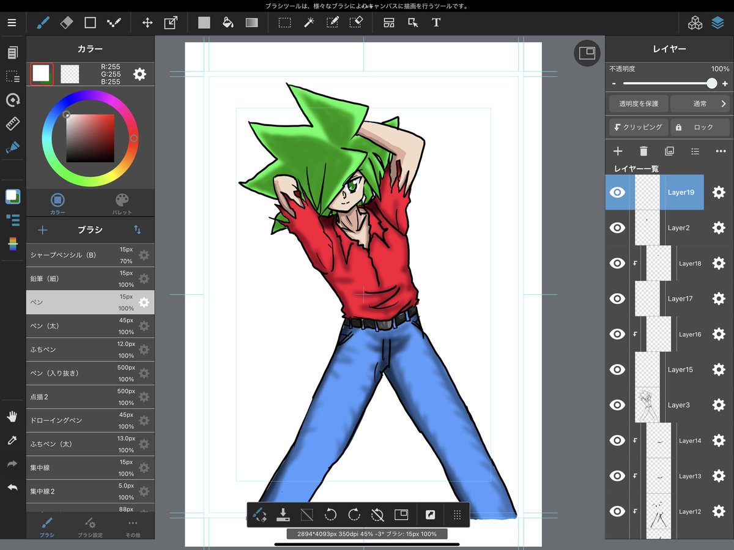Select the Magic Wand tool
Viewport: 734px width, 550px height.
(x=310, y=23)
